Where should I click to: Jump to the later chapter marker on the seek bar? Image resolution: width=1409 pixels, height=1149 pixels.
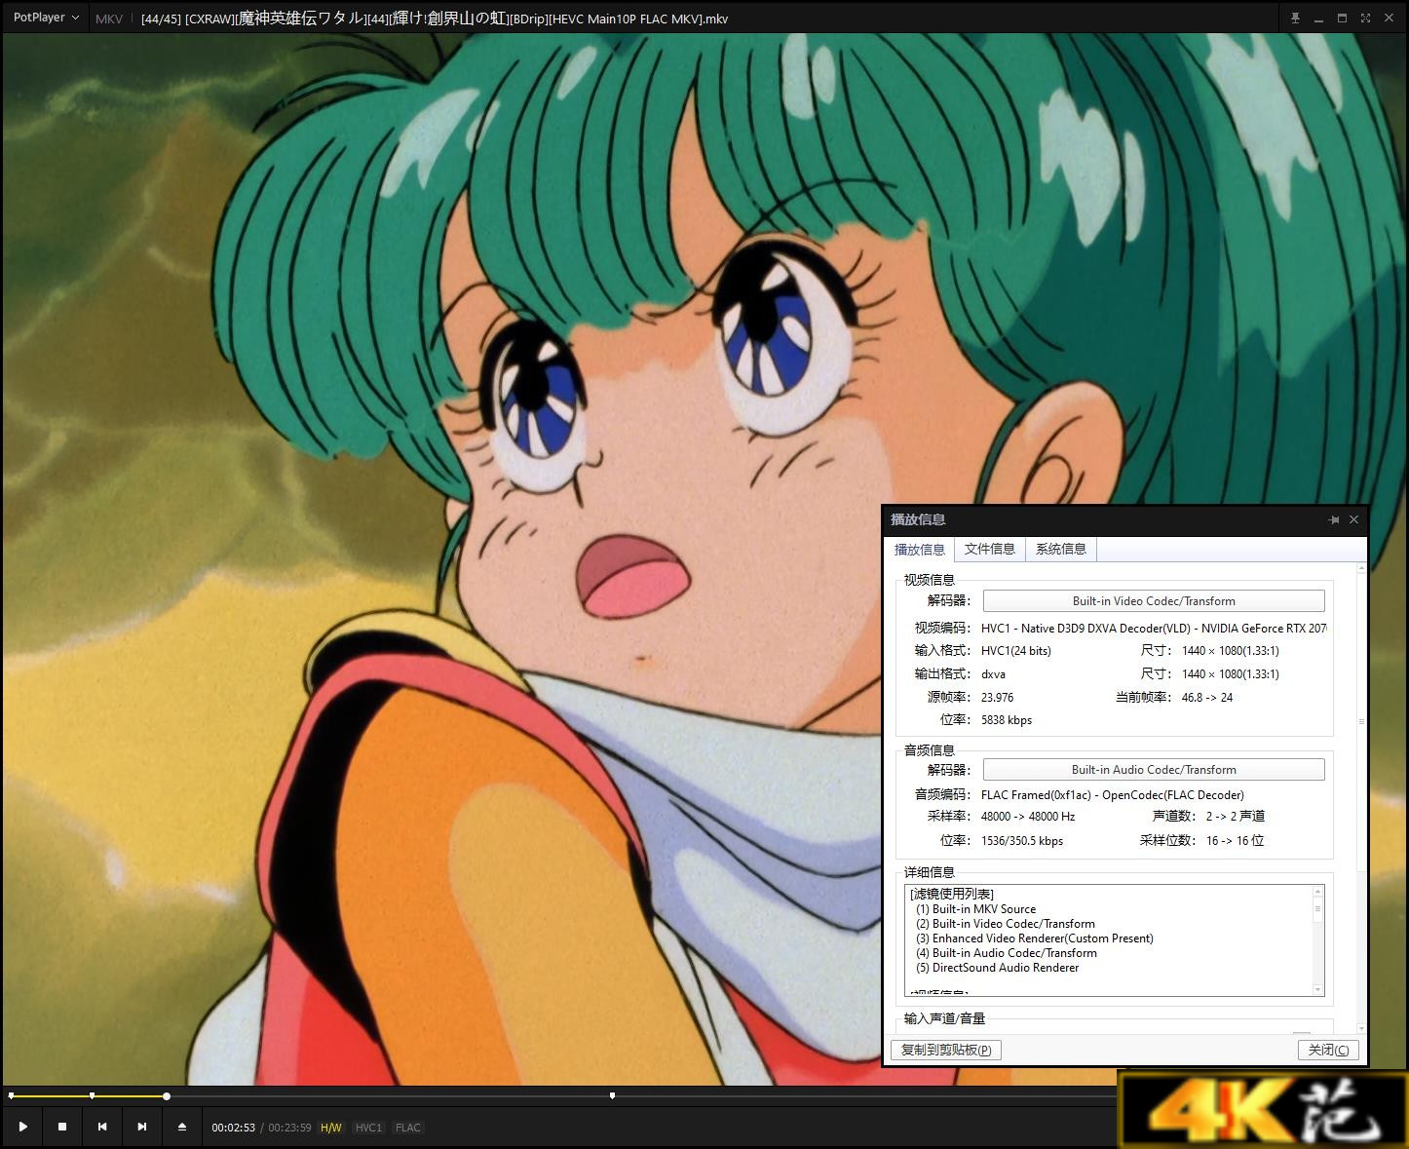click(x=612, y=1095)
